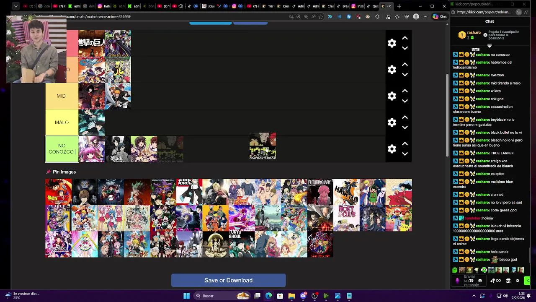Pick the Tokyo Ghoul anime image

click(241, 244)
